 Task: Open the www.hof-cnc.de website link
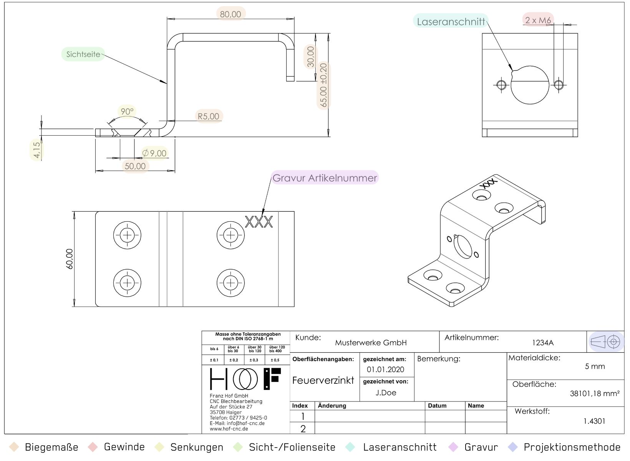[x=229, y=429]
